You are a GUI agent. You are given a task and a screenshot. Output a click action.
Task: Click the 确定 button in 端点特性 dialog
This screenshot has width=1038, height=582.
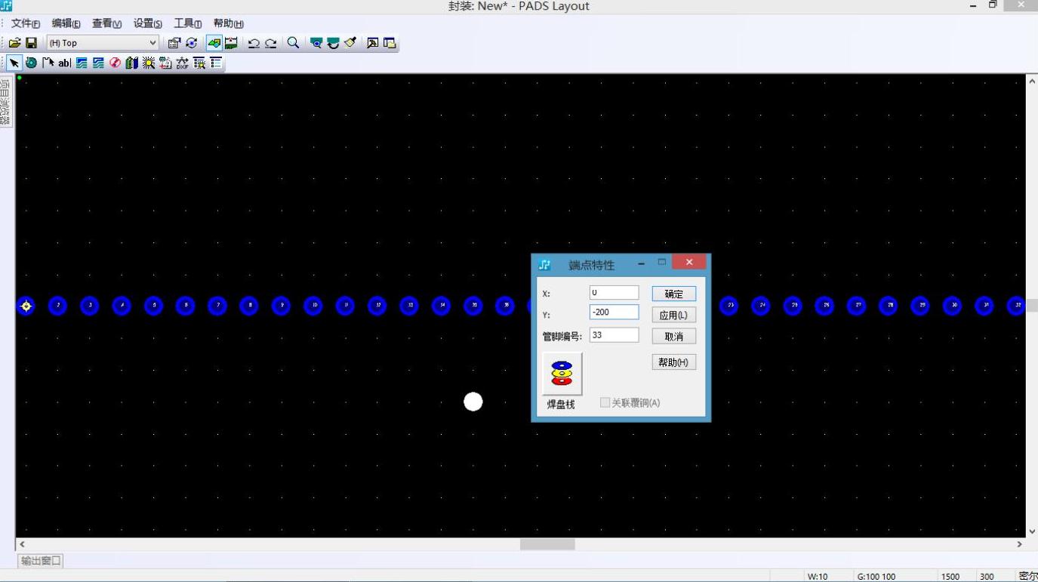click(673, 294)
